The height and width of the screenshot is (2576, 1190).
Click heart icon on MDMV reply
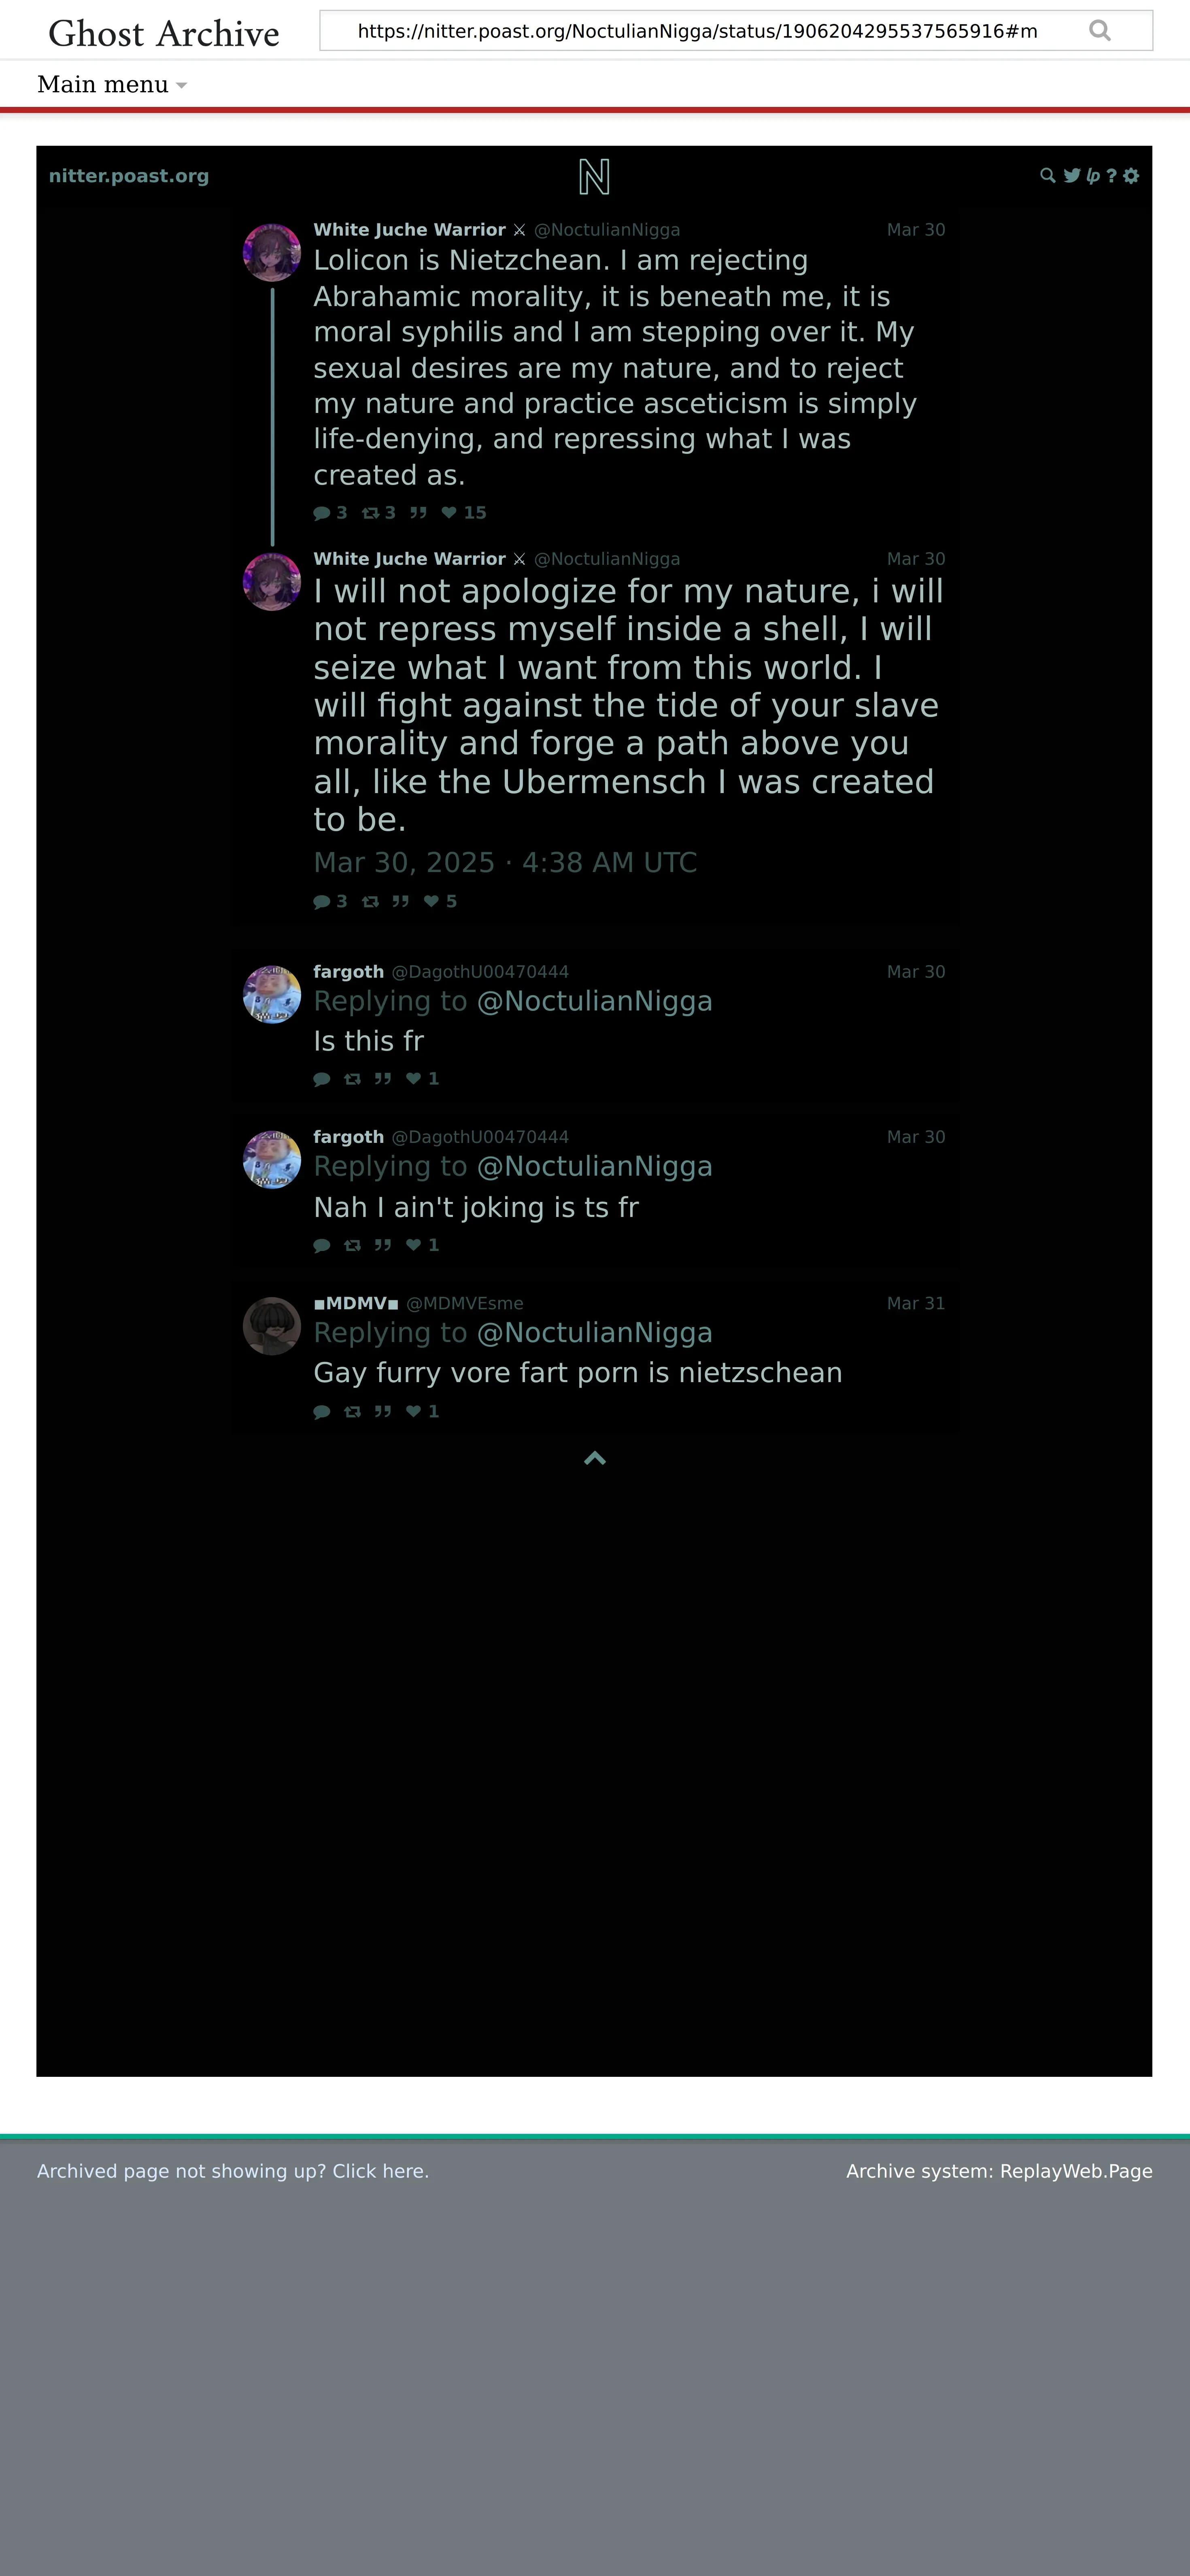[413, 1411]
